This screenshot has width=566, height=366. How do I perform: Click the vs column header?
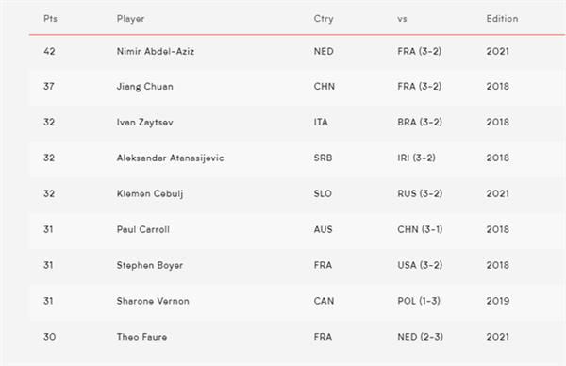pos(402,19)
